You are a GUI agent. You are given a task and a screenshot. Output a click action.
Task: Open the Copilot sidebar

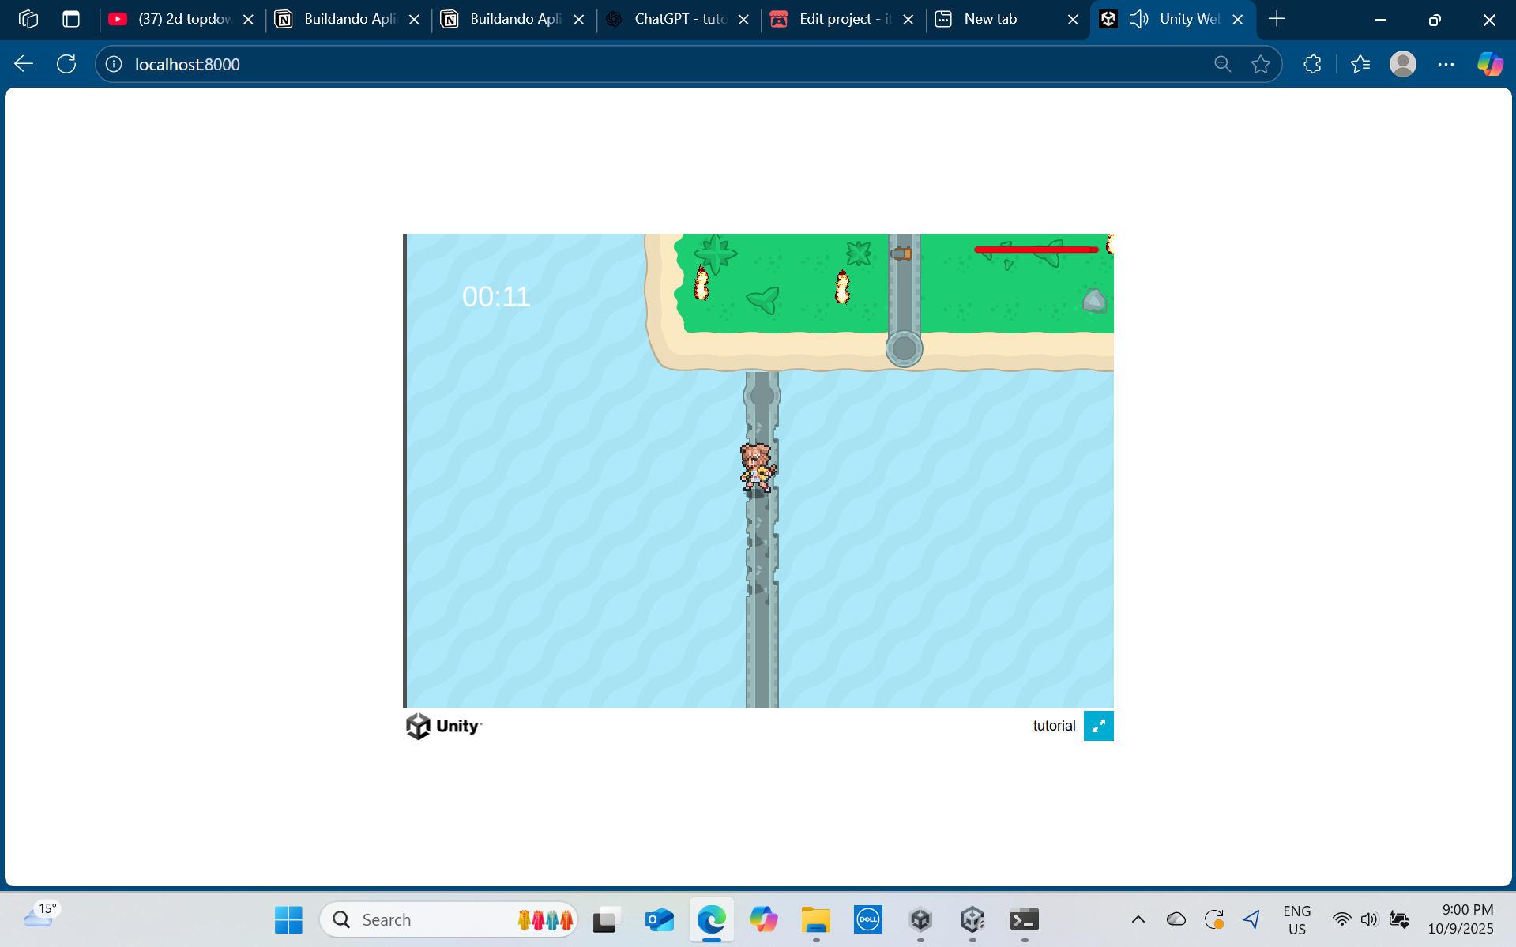click(x=1490, y=64)
